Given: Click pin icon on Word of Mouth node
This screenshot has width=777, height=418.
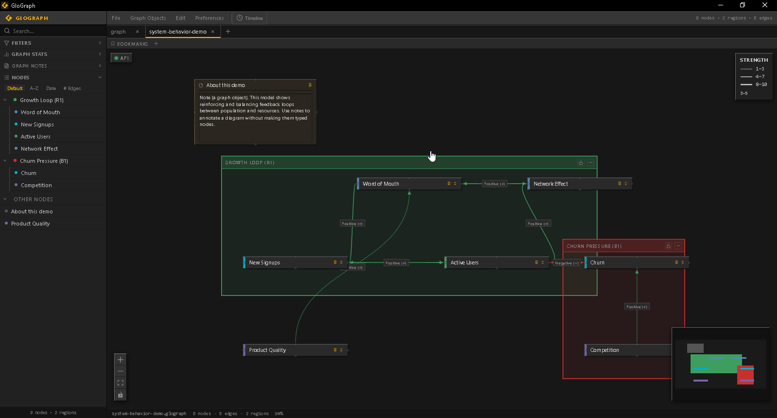Looking at the screenshot, I should 449,184.
